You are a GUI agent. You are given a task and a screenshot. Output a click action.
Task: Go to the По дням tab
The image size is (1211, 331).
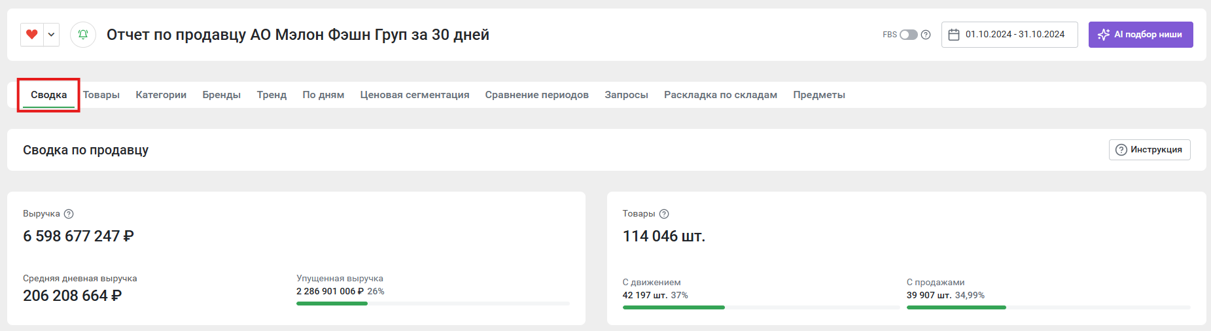point(323,95)
